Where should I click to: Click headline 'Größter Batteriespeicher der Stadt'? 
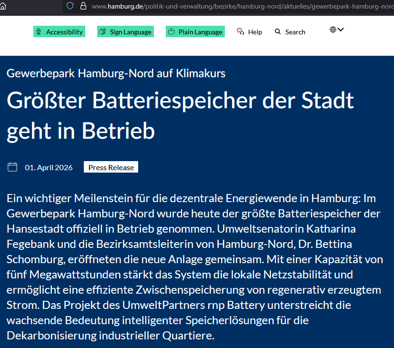click(180, 101)
